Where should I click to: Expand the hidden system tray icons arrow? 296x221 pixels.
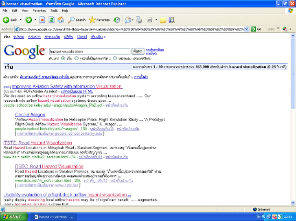tap(264, 217)
